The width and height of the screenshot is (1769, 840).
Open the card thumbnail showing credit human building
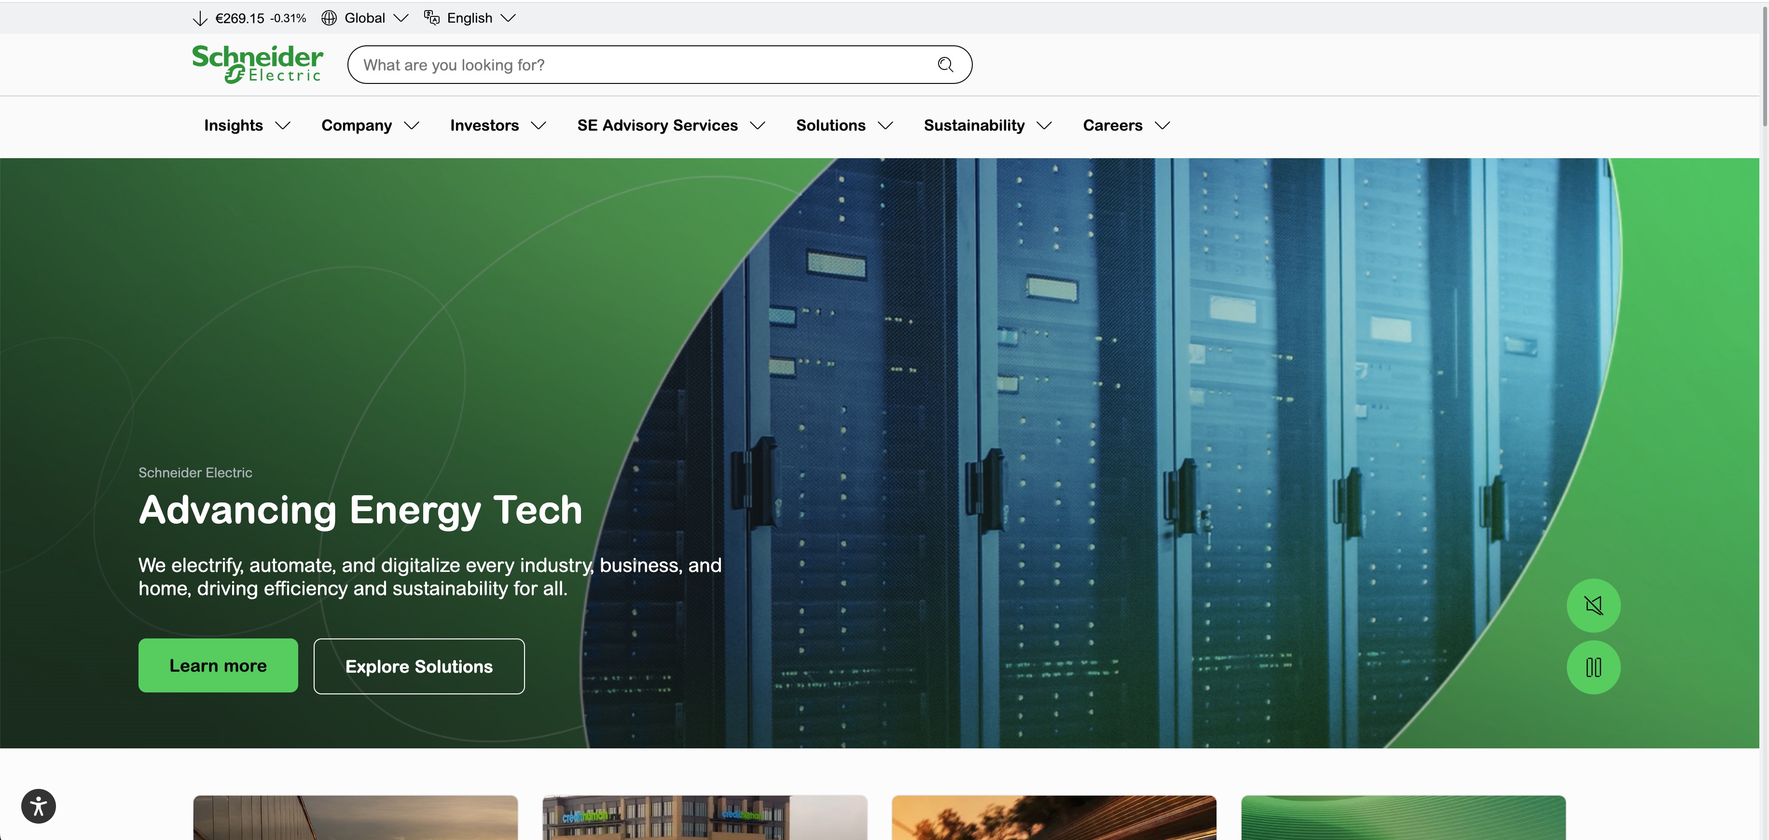tap(705, 817)
